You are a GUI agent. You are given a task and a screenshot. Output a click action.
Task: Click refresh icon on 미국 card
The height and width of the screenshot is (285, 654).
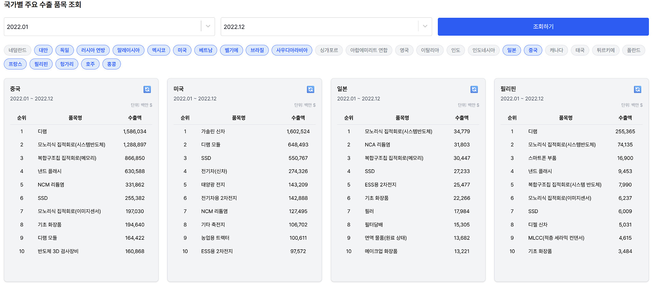tap(310, 89)
